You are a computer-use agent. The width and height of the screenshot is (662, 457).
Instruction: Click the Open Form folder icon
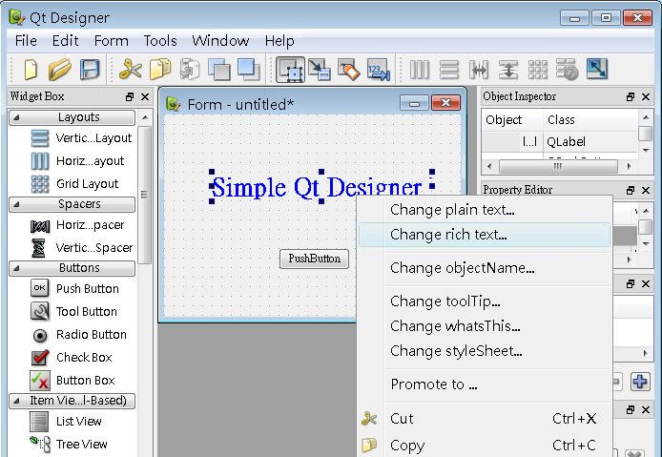[x=59, y=70]
